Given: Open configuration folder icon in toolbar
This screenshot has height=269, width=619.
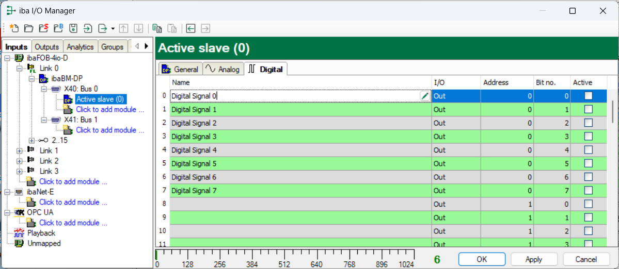Looking at the screenshot, I should [28, 28].
